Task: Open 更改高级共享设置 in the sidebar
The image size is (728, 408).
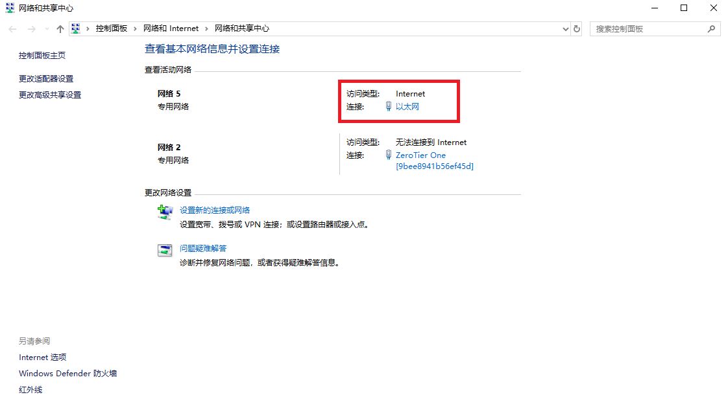Action: pyautogui.click(x=50, y=95)
